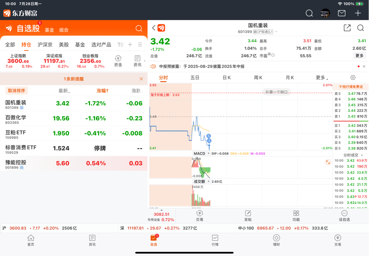Open the mail messages icon
The image size is (369, 256).
(341, 13)
